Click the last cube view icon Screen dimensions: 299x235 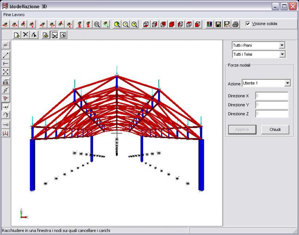198,24
